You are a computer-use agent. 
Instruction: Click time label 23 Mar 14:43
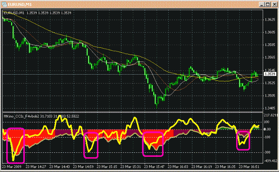tap(60, 167)
